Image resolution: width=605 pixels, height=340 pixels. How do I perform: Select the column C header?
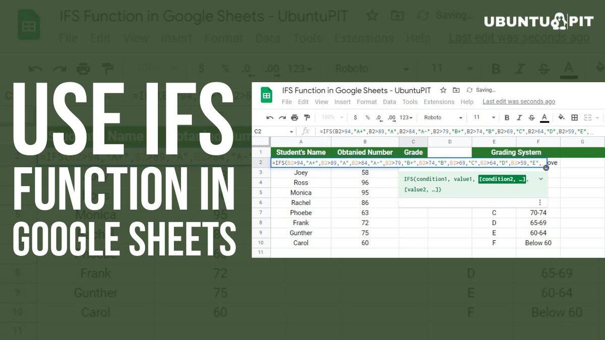click(413, 142)
